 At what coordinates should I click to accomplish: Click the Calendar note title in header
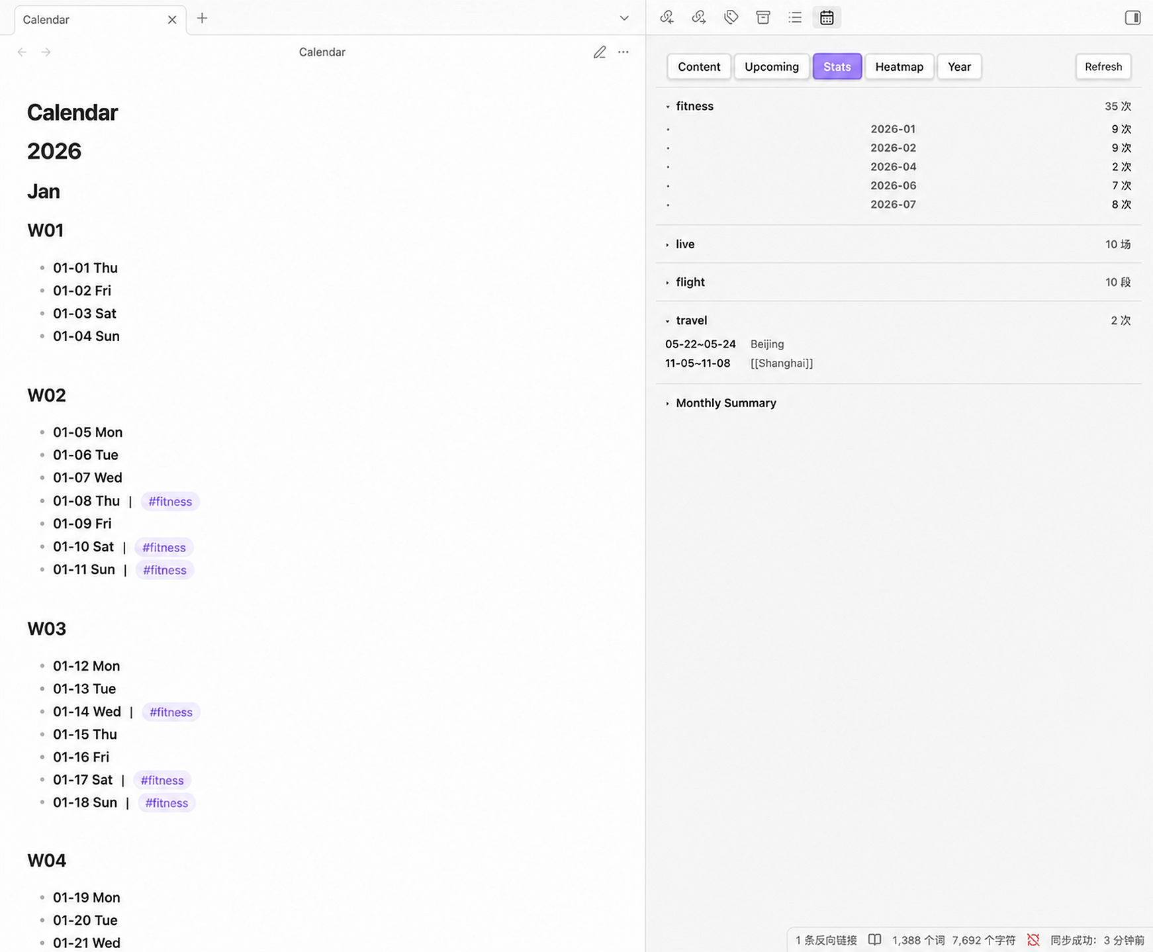click(322, 52)
